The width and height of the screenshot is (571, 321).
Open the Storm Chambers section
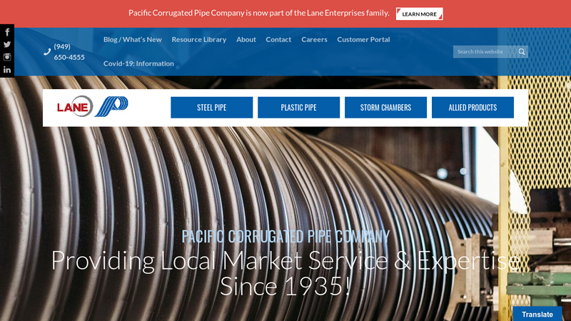(385, 108)
